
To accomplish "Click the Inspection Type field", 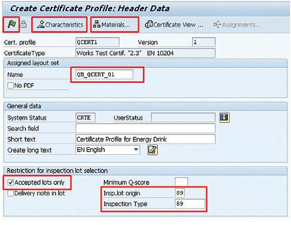I will 190,204.
